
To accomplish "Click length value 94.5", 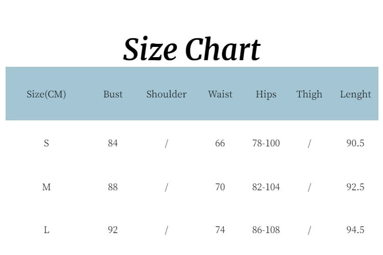I will [x=355, y=230].
